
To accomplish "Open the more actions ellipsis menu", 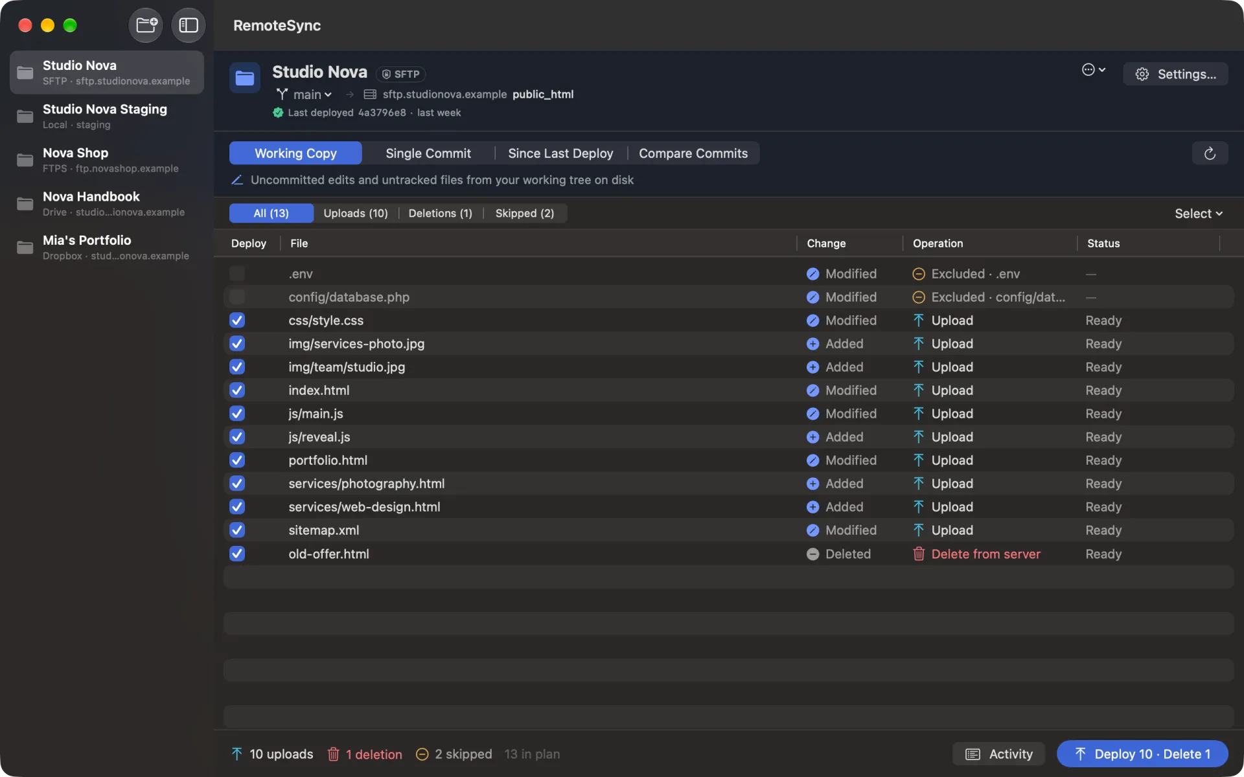I will [x=1094, y=70].
